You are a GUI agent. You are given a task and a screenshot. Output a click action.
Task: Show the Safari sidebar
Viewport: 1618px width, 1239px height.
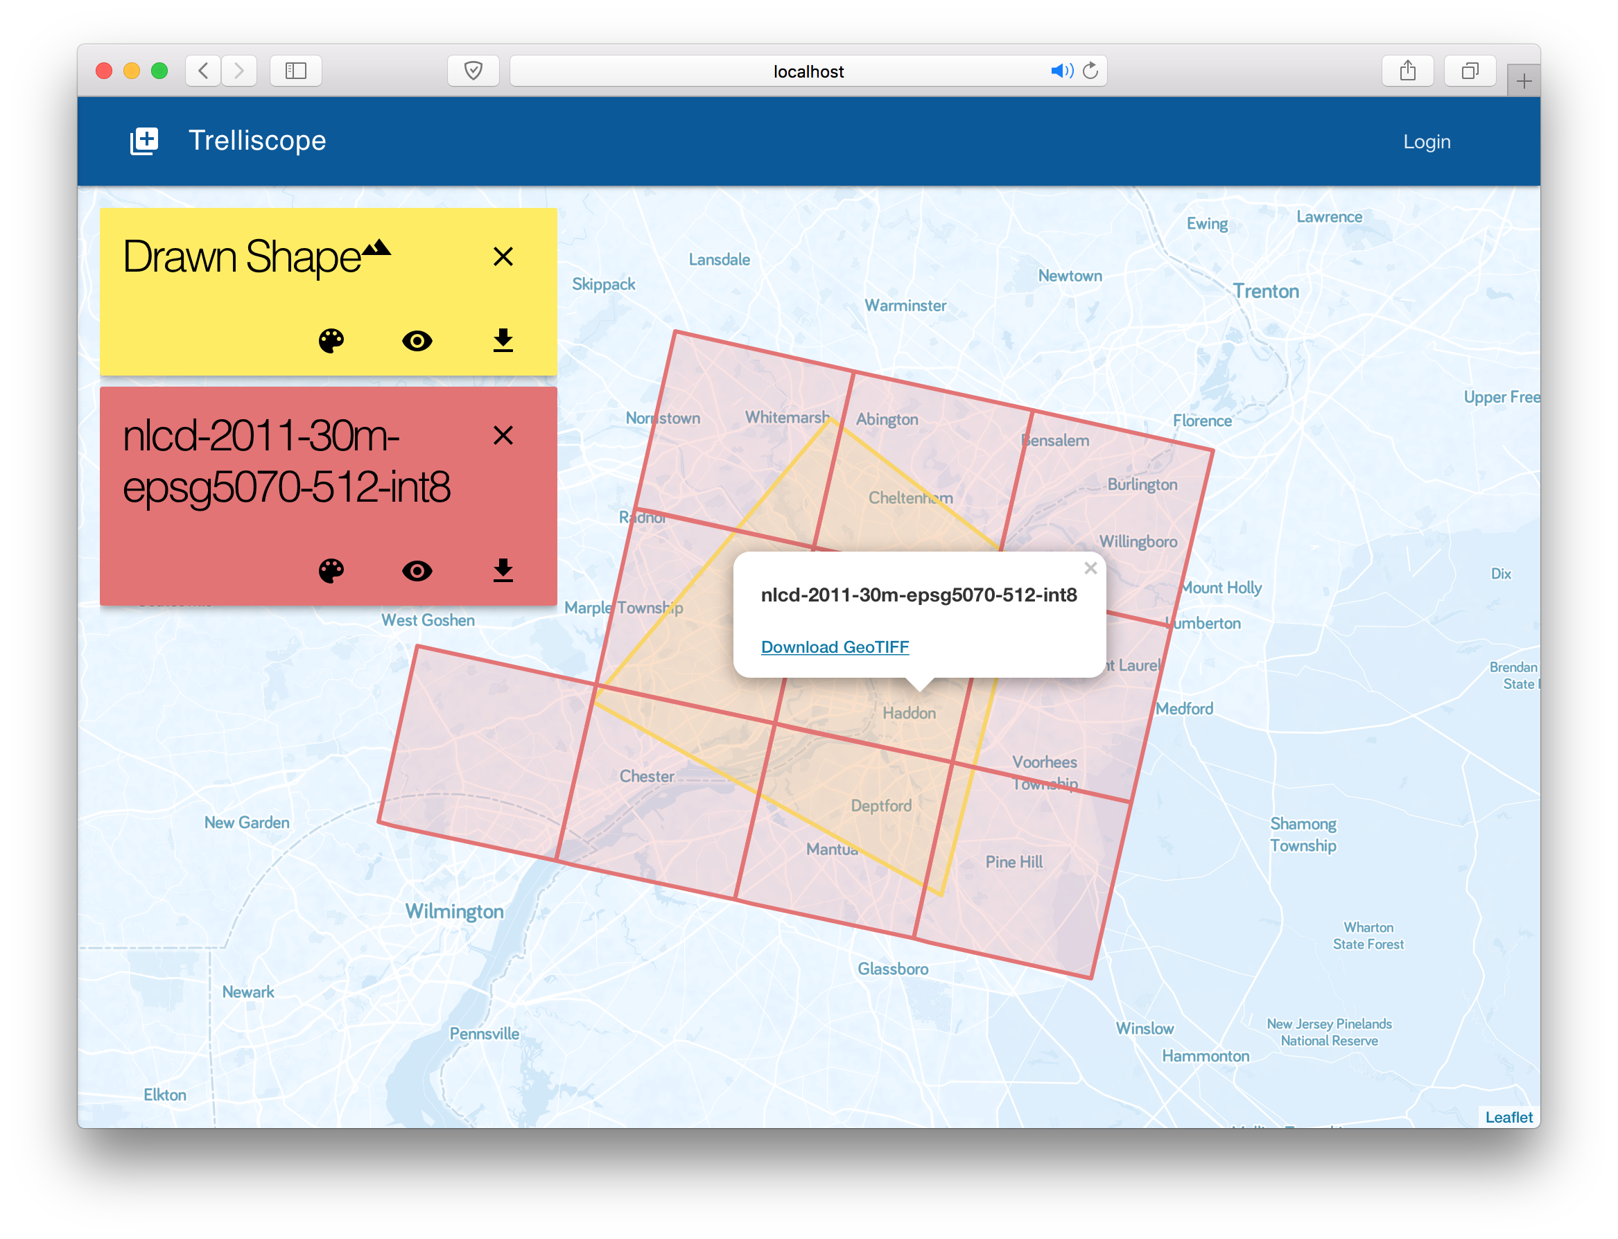(296, 71)
